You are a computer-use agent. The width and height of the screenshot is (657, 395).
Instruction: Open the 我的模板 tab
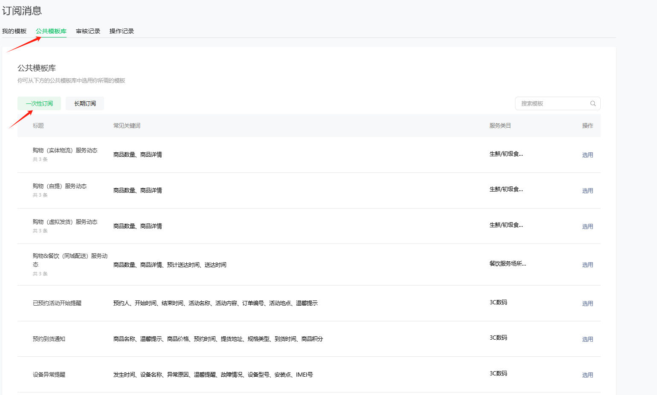tap(14, 31)
